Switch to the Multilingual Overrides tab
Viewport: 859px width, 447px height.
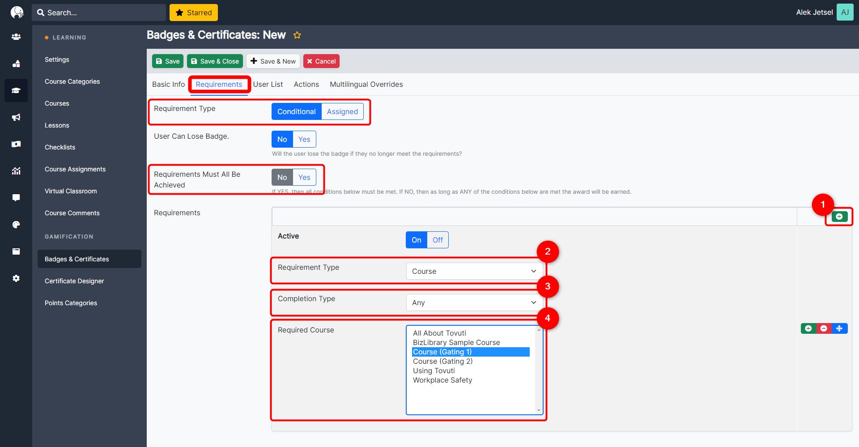(366, 84)
